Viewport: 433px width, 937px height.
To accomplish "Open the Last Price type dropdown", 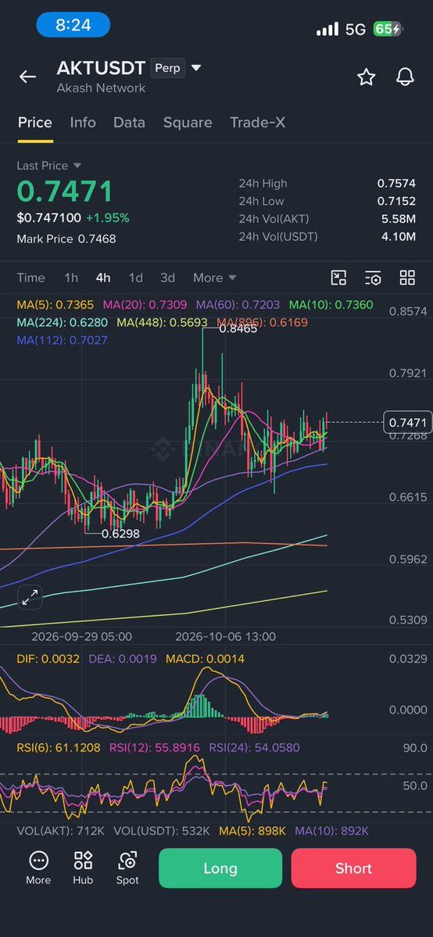I will click(x=77, y=166).
